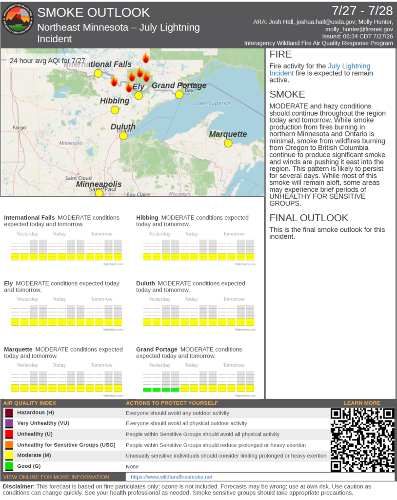Viewport: 397px width, 500px height.
Task: Click the Marquette yellow AQI map marker
Action: tap(228, 143)
